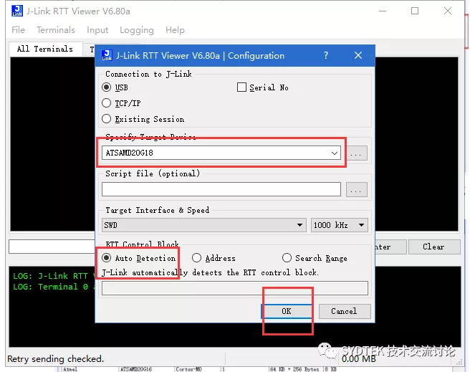The image size is (470, 372).
Task: Open the 1000 kHz speed dropdown
Action: [340, 225]
